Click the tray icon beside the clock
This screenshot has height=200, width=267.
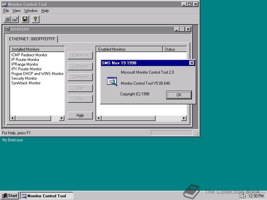(243, 196)
